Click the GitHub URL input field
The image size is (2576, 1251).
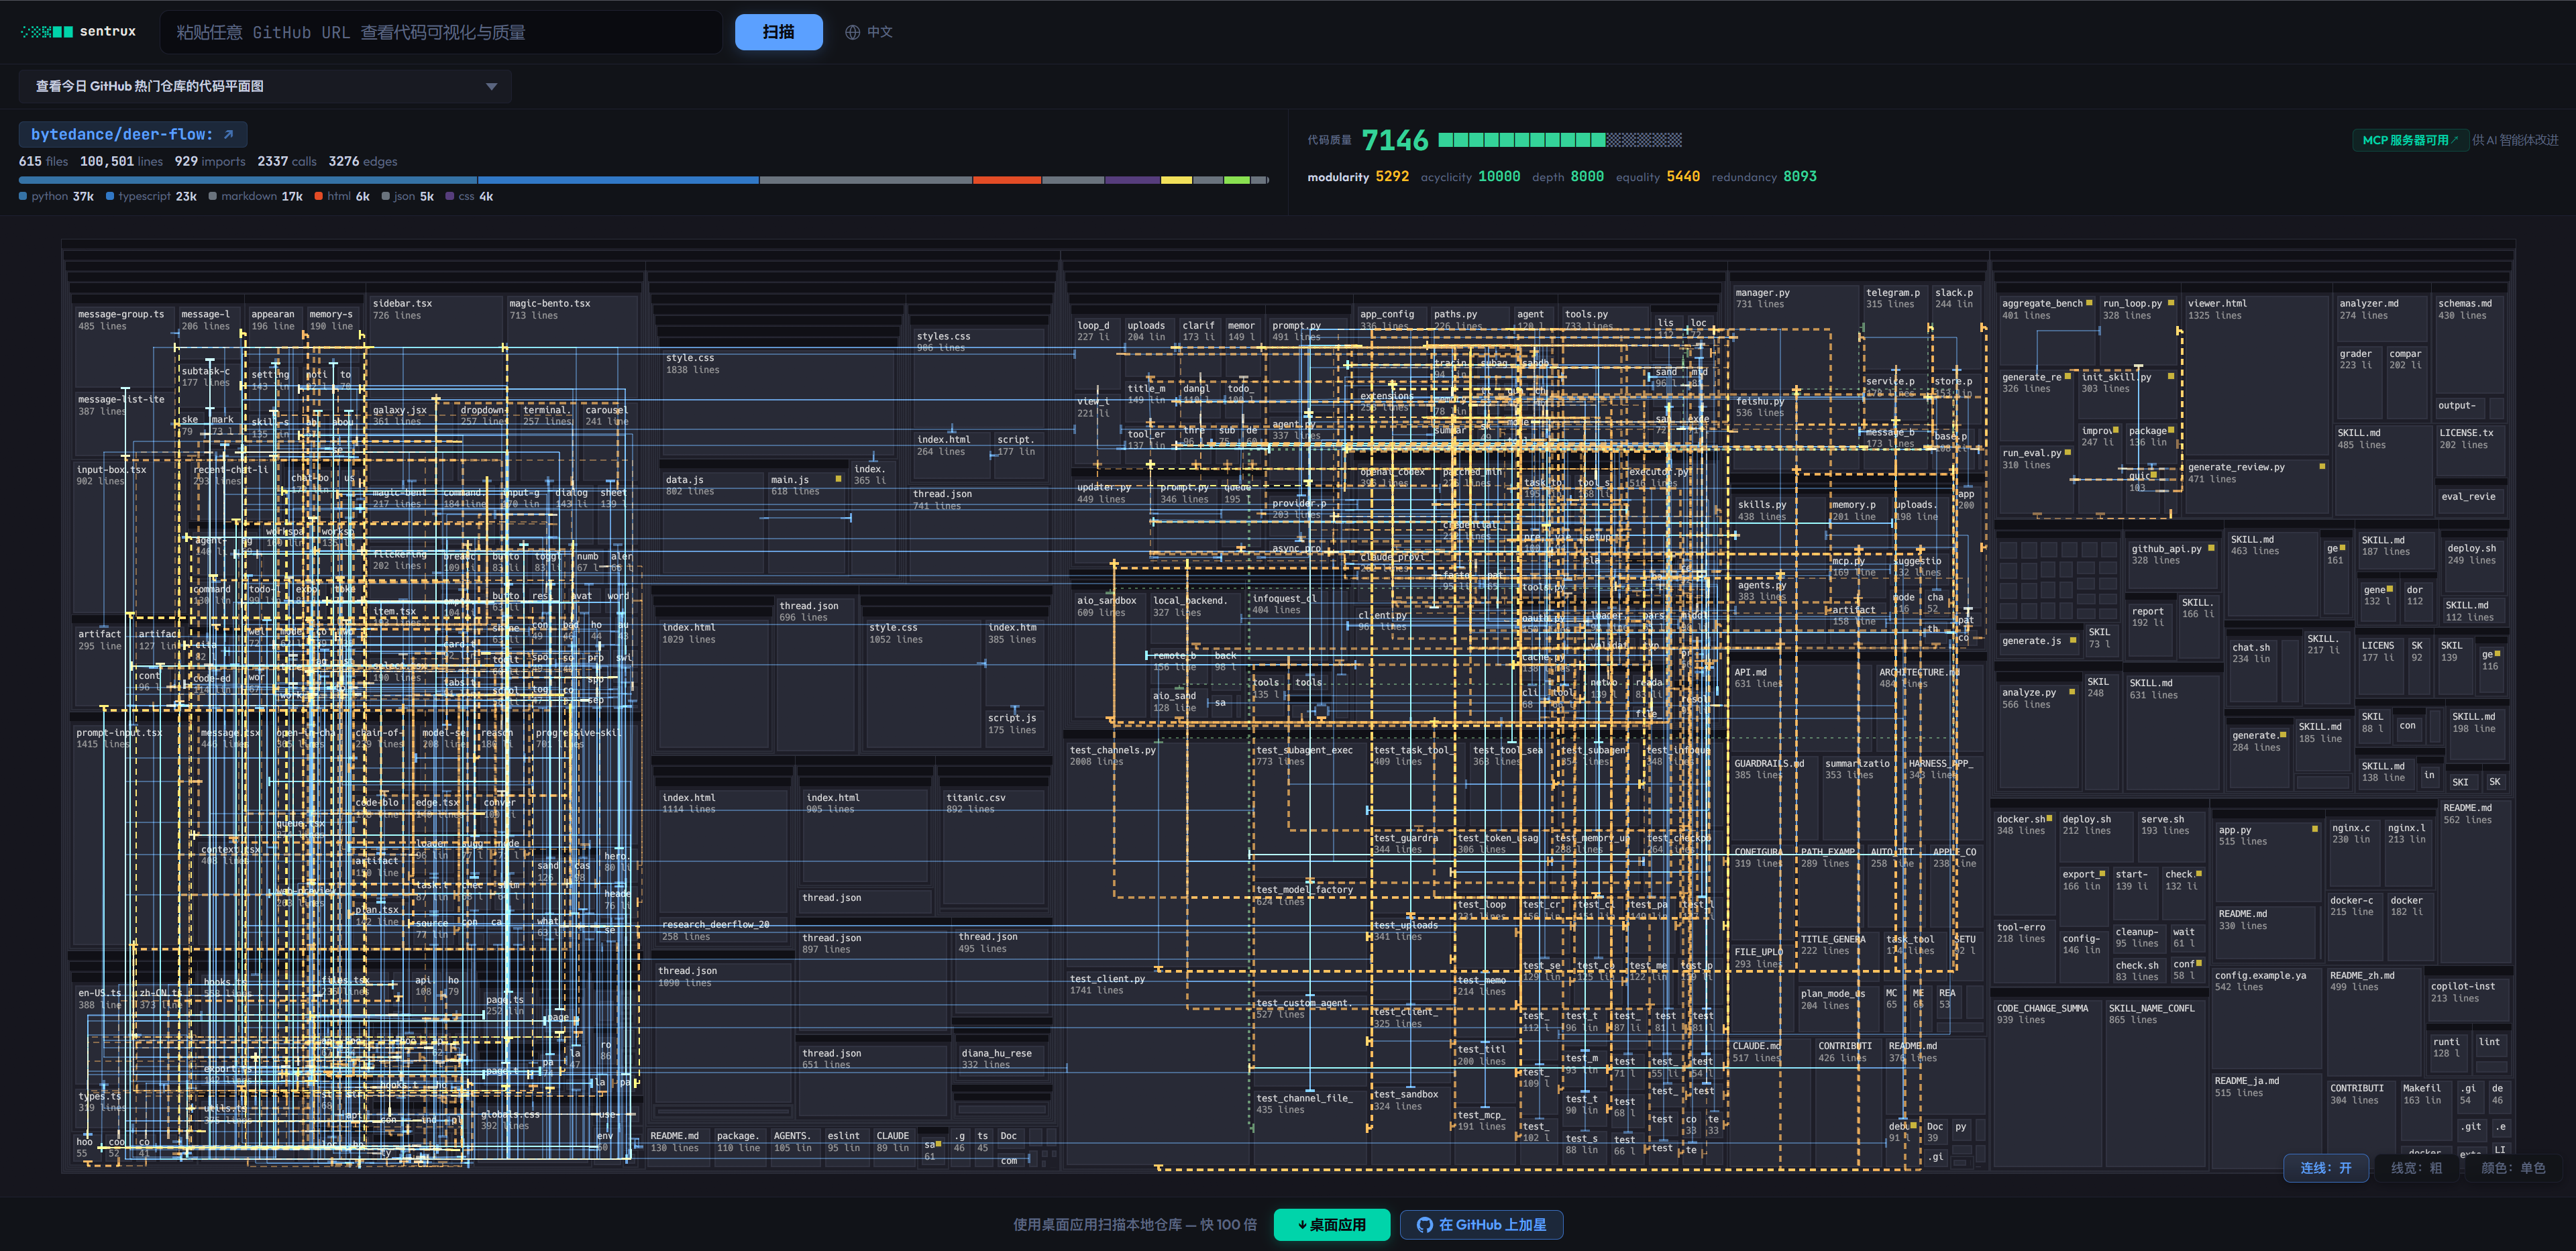click(x=440, y=32)
